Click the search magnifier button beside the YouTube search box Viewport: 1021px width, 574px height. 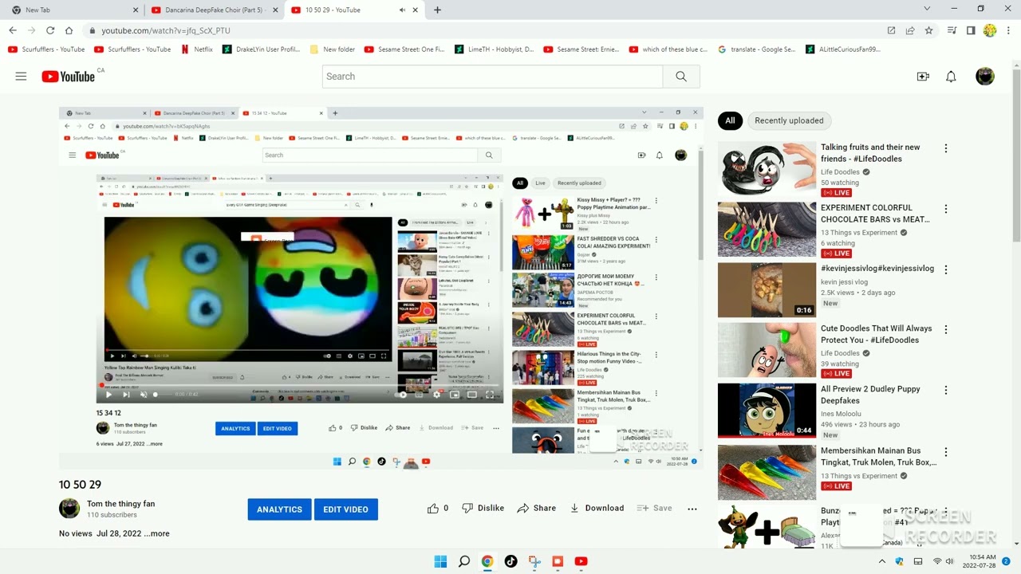pos(681,77)
